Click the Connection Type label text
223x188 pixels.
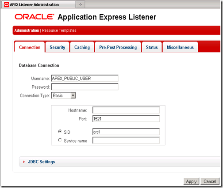pos(35,96)
